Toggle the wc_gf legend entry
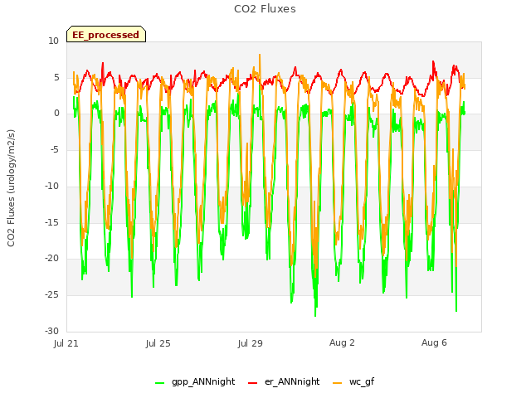 tap(353, 381)
